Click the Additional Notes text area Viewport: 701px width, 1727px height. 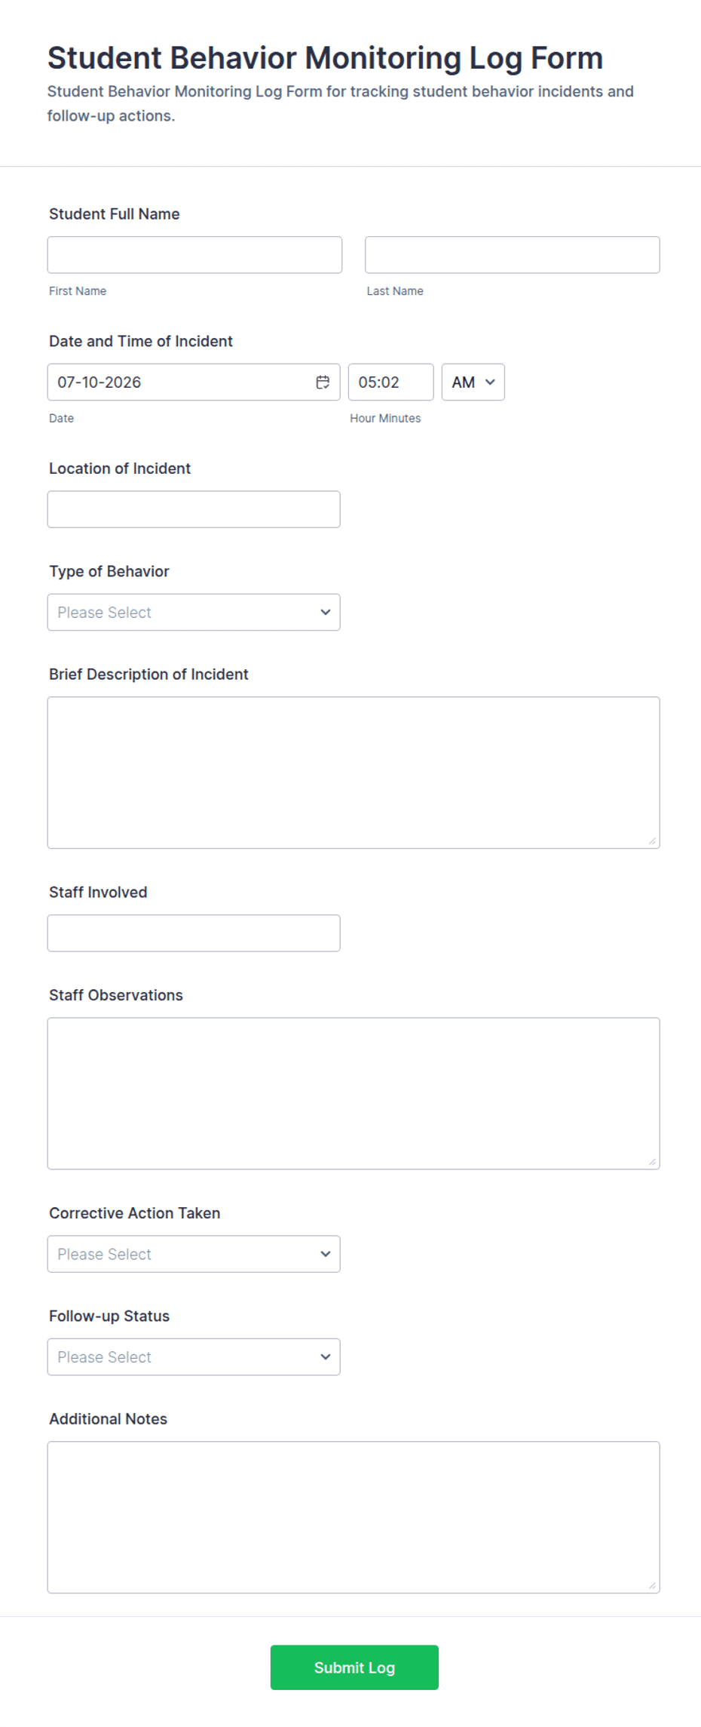tap(354, 1517)
